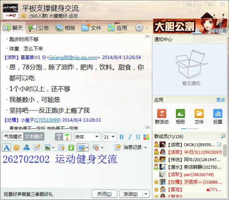The image size is (229, 200).
Task: Click the message blocking settings icon
Action: [x=96, y=148]
